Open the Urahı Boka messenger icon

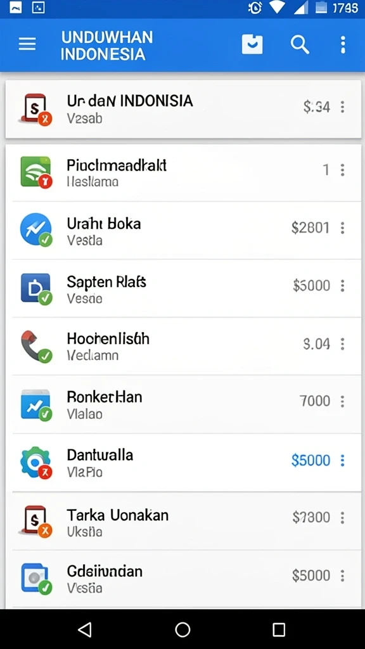(36, 229)
